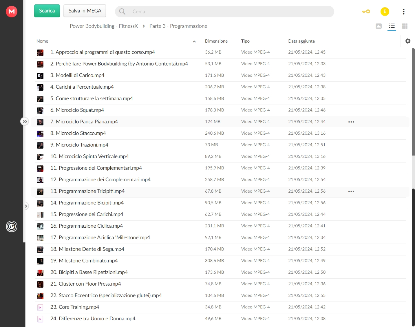Screen dimensions: 415x327
Task: Expand the single chevron sidebar handle
Action: (x=26, y=206)
